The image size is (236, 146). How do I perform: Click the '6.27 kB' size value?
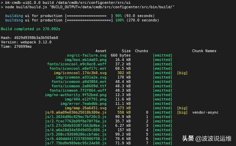pos(123,126)
